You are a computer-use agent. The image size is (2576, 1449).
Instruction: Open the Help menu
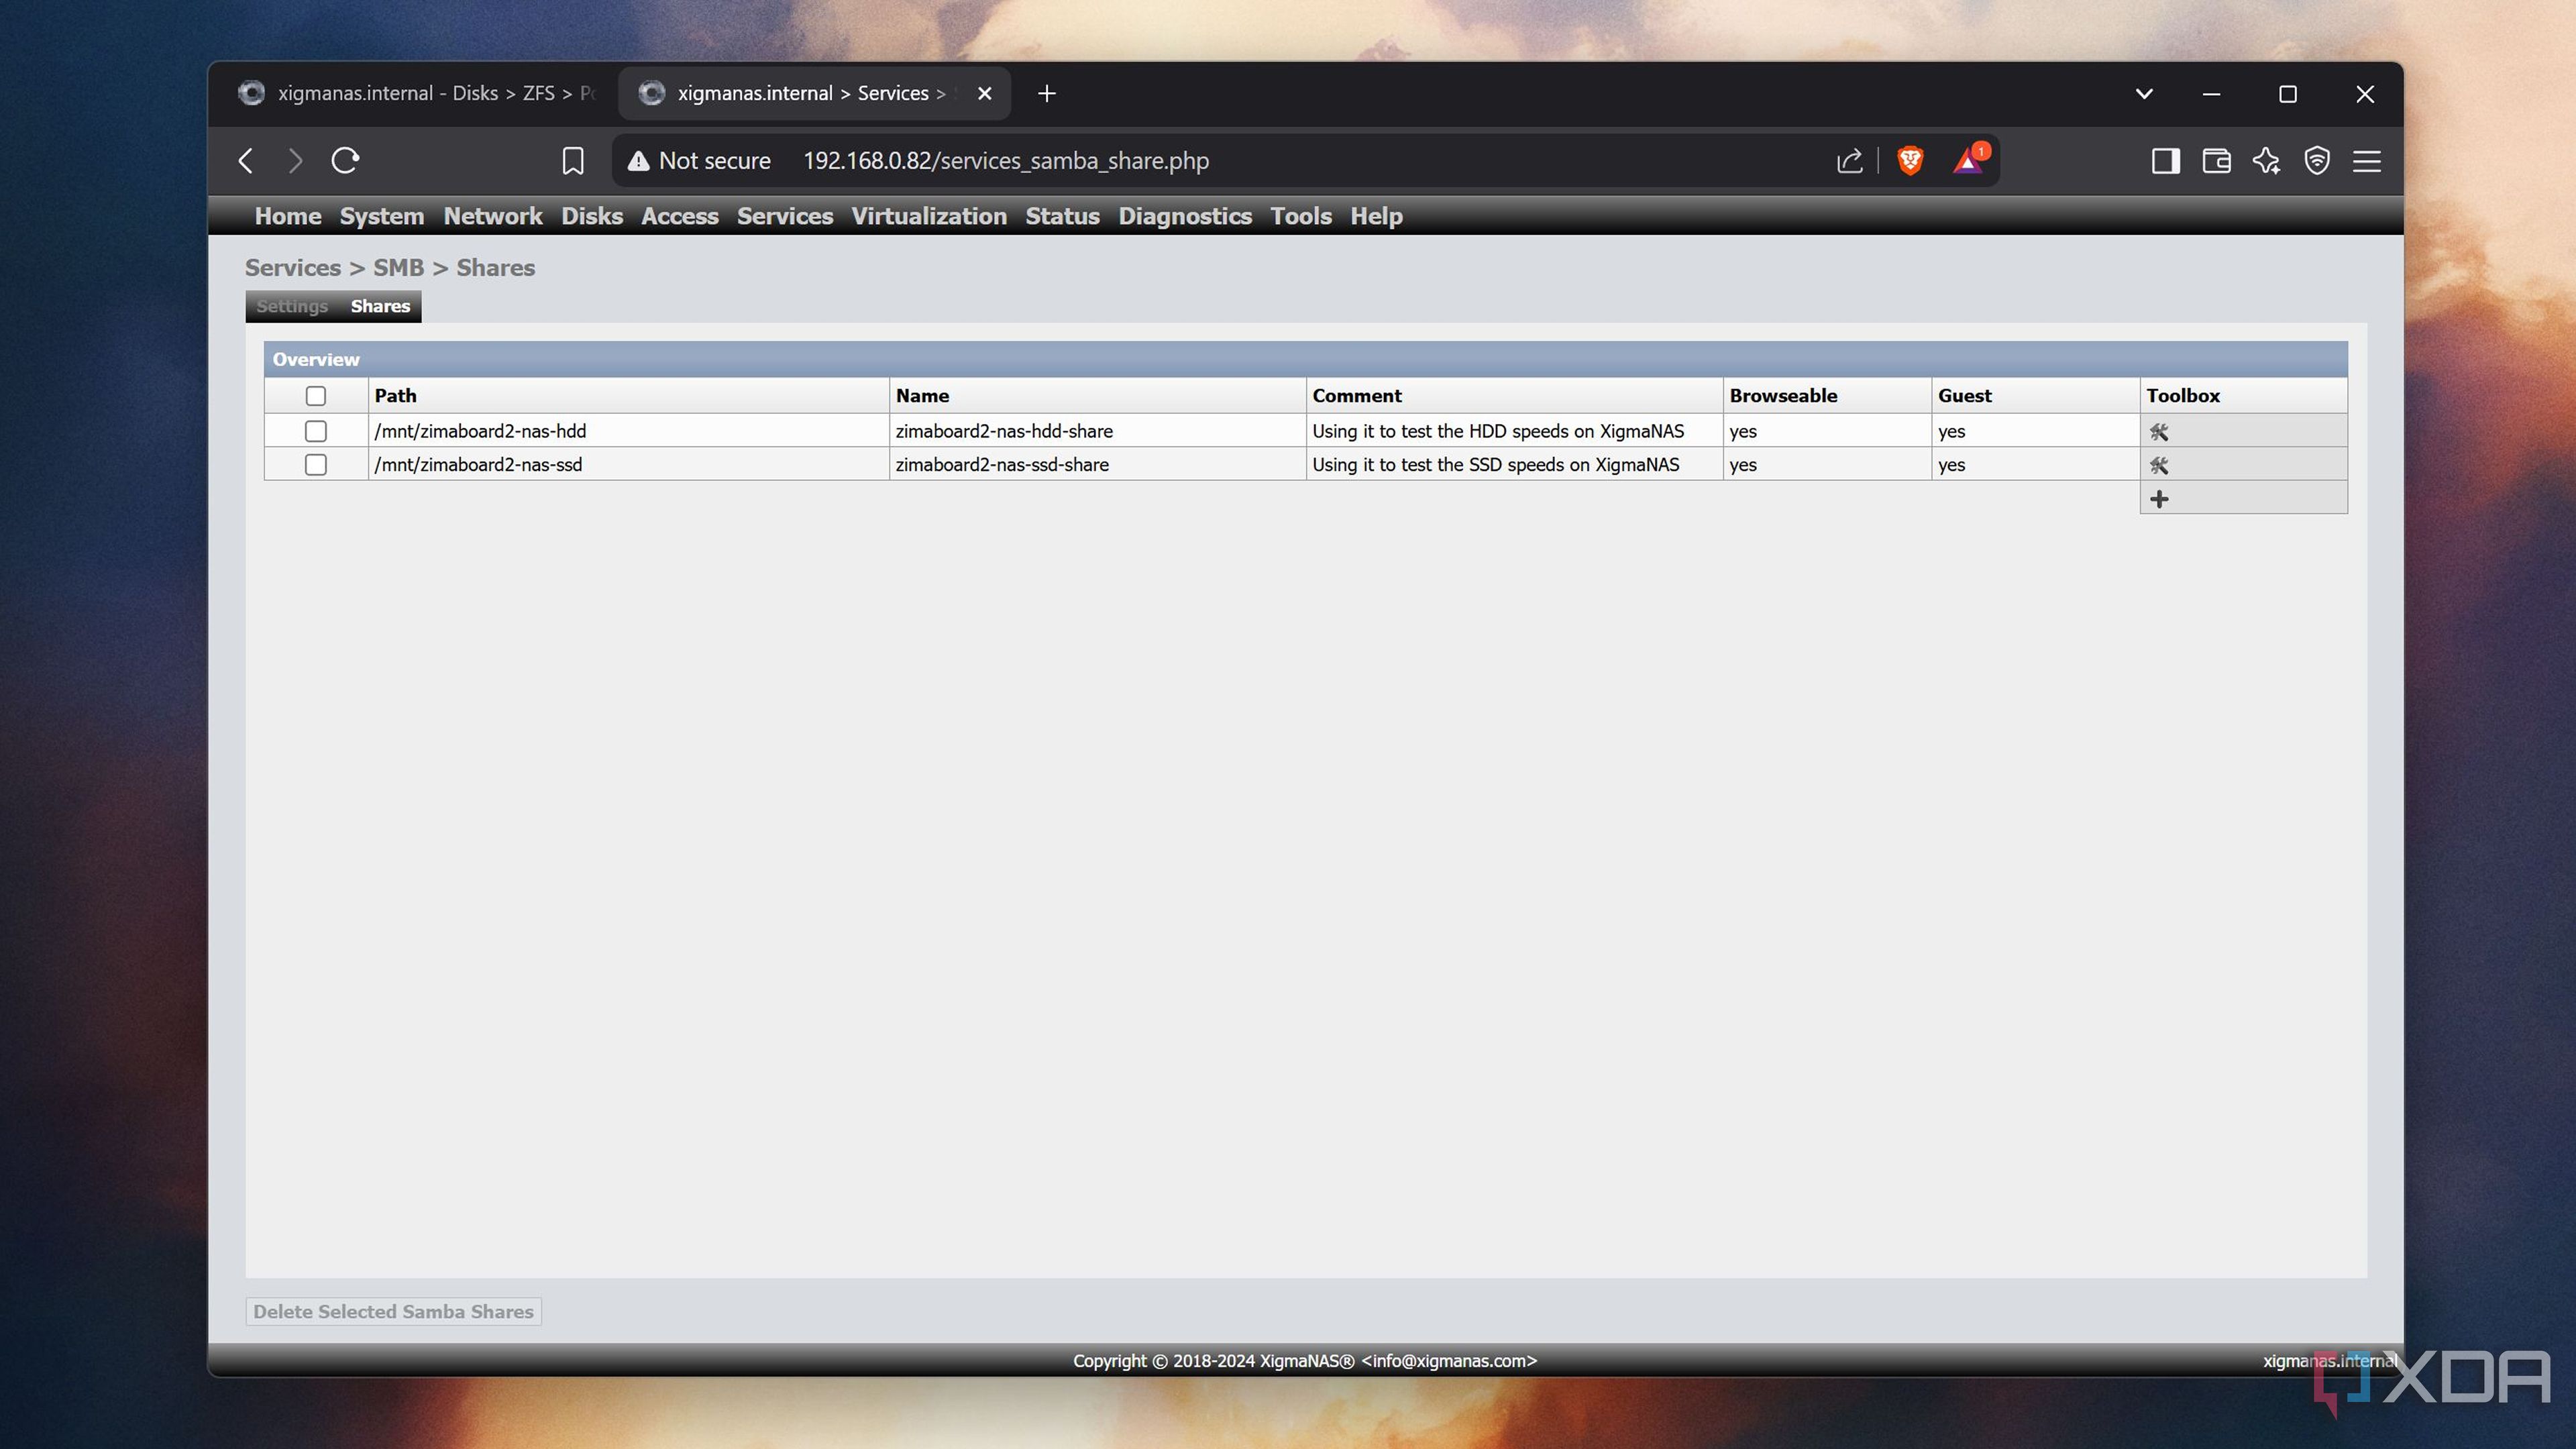tap(1376, 216)
